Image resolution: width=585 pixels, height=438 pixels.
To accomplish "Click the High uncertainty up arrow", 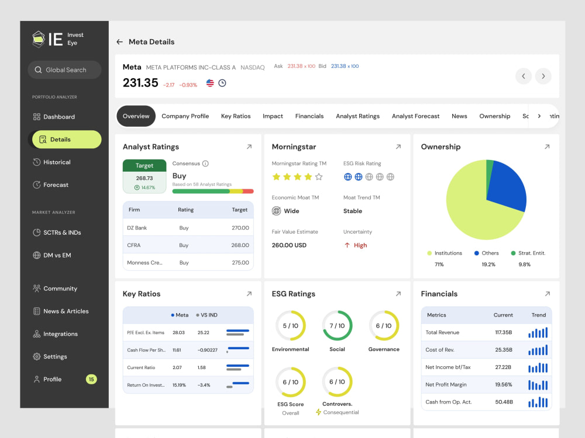I will coord(347,245).
